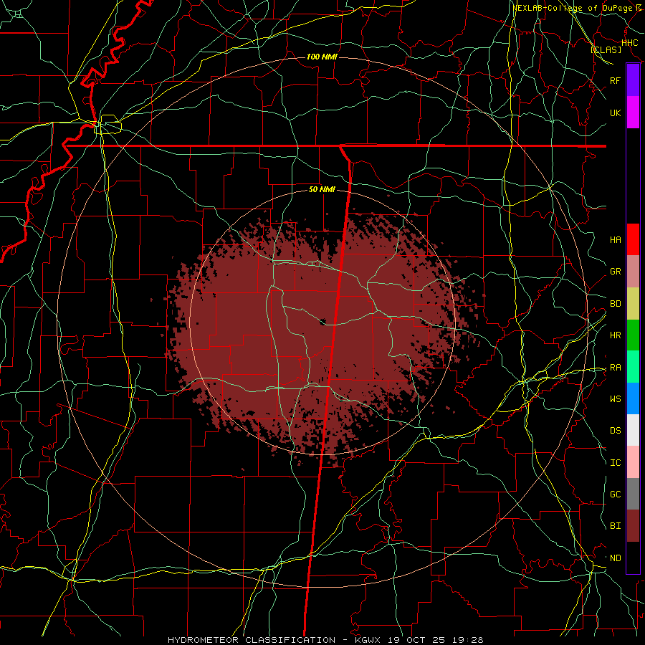
Task: Click the GC gray legend swatch
Action: point(633,494)
